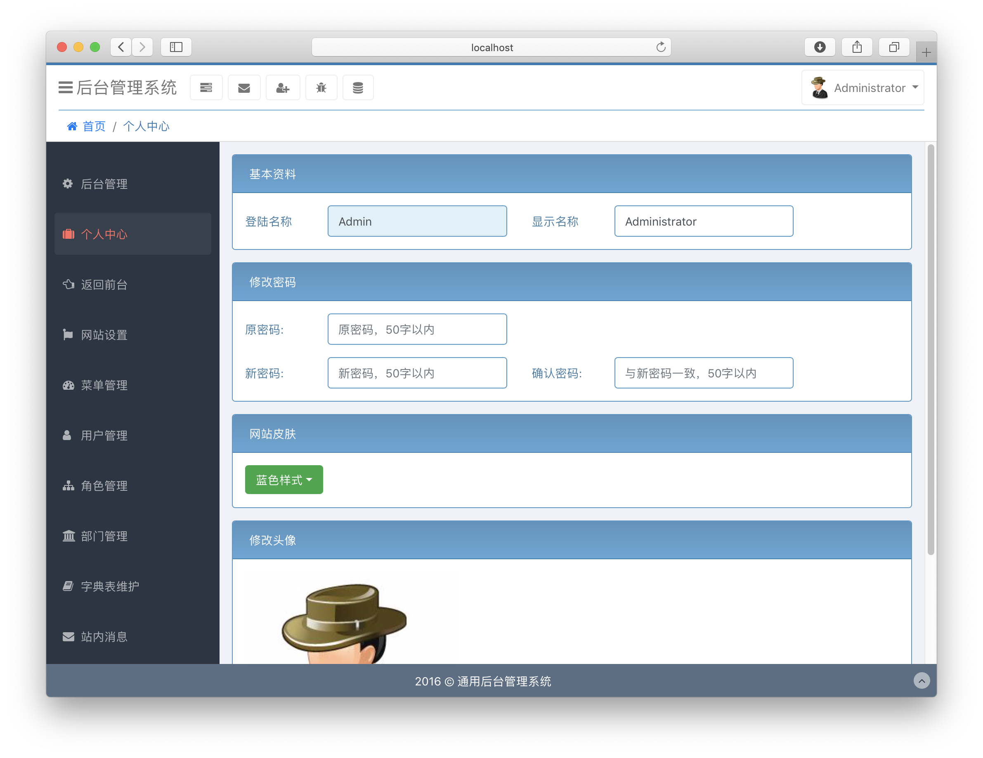Click the Administrator avatar image
The height and width of the screenshot is (758, 983).
pyautogui.click(x=819, y=88)
